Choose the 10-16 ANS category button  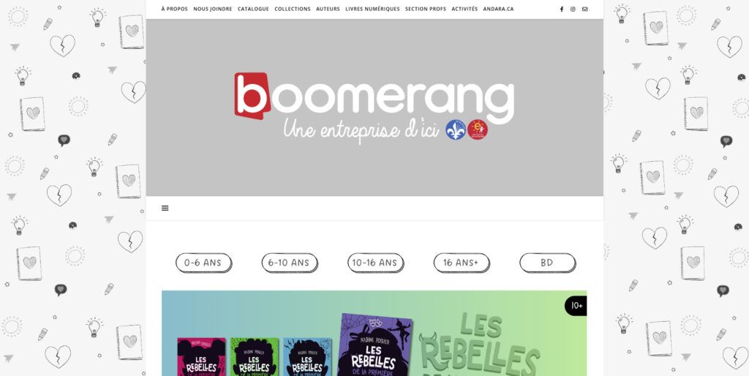[375, 263]
